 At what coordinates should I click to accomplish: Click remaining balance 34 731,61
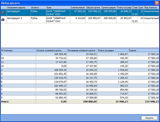point(61,58)
